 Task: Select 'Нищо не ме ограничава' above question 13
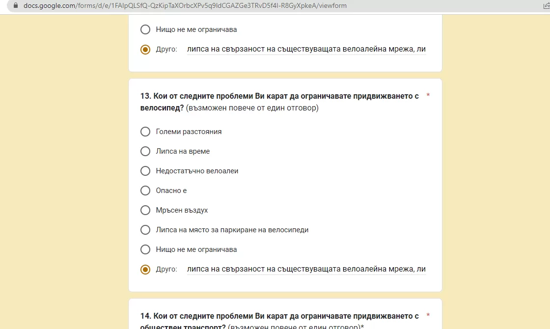[x=145, y=29]
